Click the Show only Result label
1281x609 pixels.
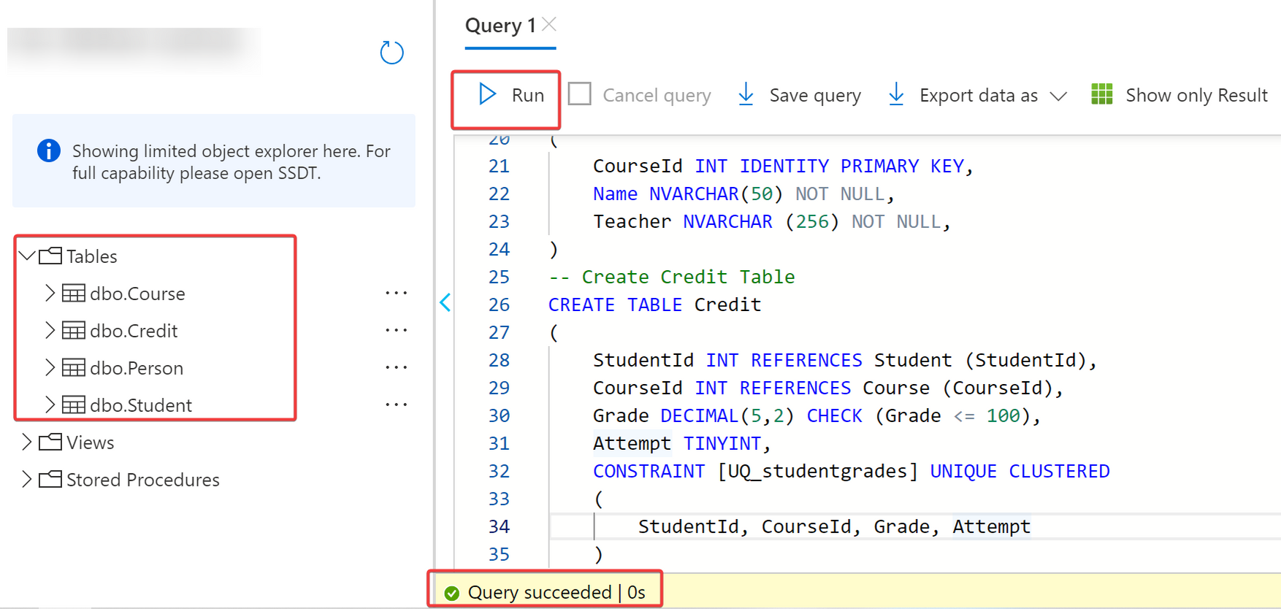[x=1196, y=96]
